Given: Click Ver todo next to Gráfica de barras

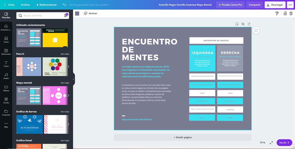Looking at the screenshot, I should tap(65, 112).
